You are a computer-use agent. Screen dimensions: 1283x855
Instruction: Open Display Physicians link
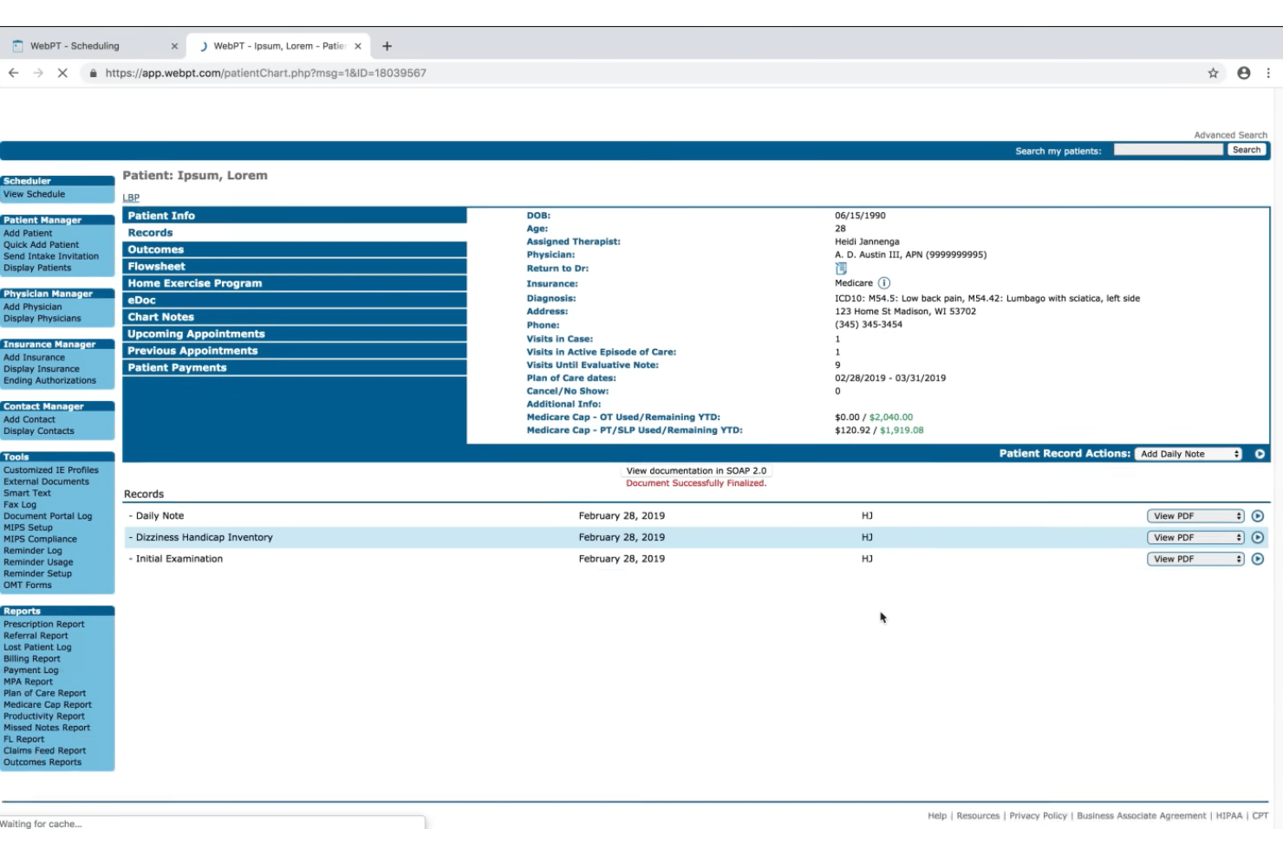(x=42, y=319)
